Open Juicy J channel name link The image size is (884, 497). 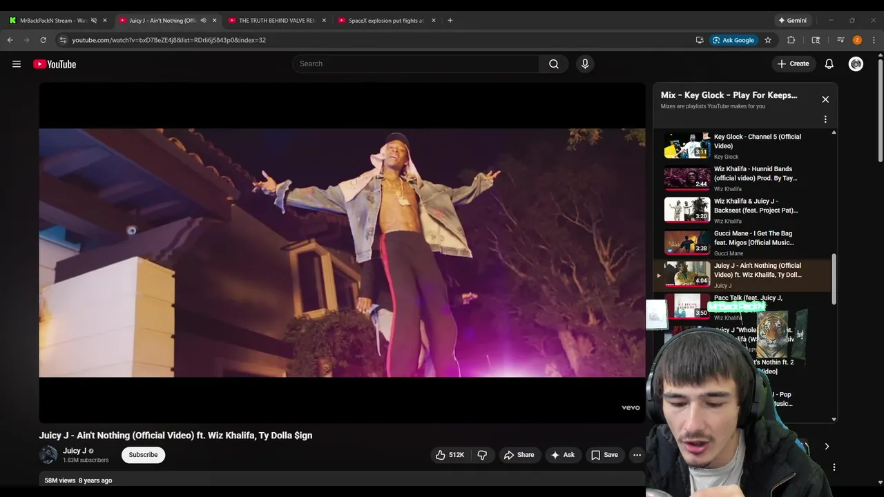(75, 451)
